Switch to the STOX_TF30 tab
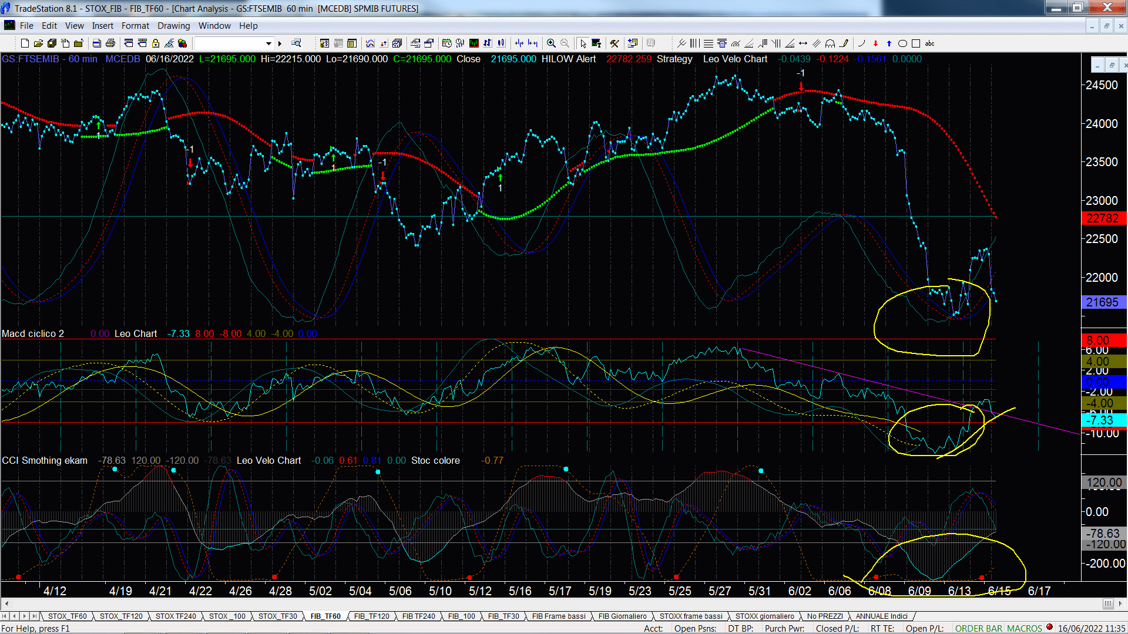 coord(277,616)
